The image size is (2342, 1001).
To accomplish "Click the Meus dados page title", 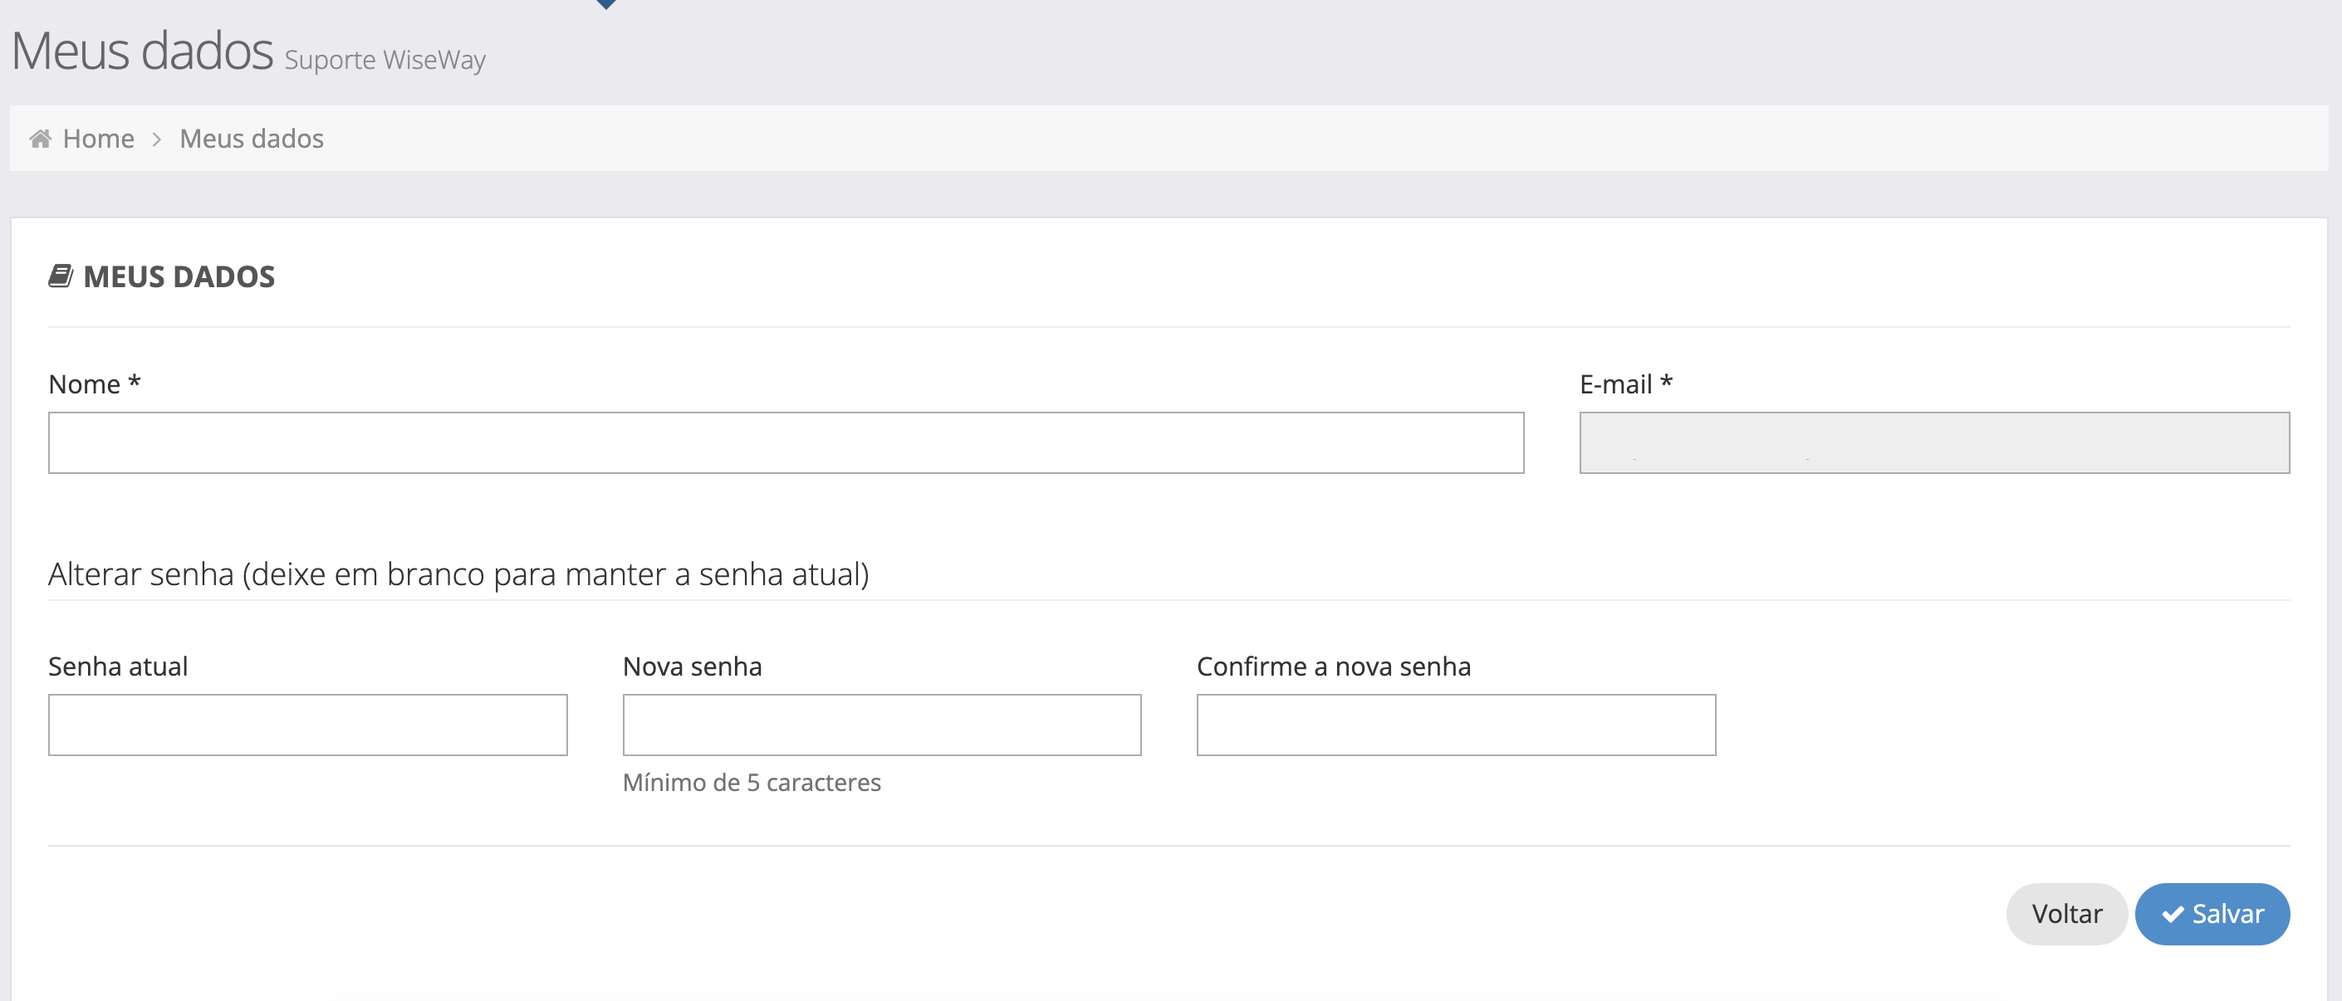I will click(142, 51).
